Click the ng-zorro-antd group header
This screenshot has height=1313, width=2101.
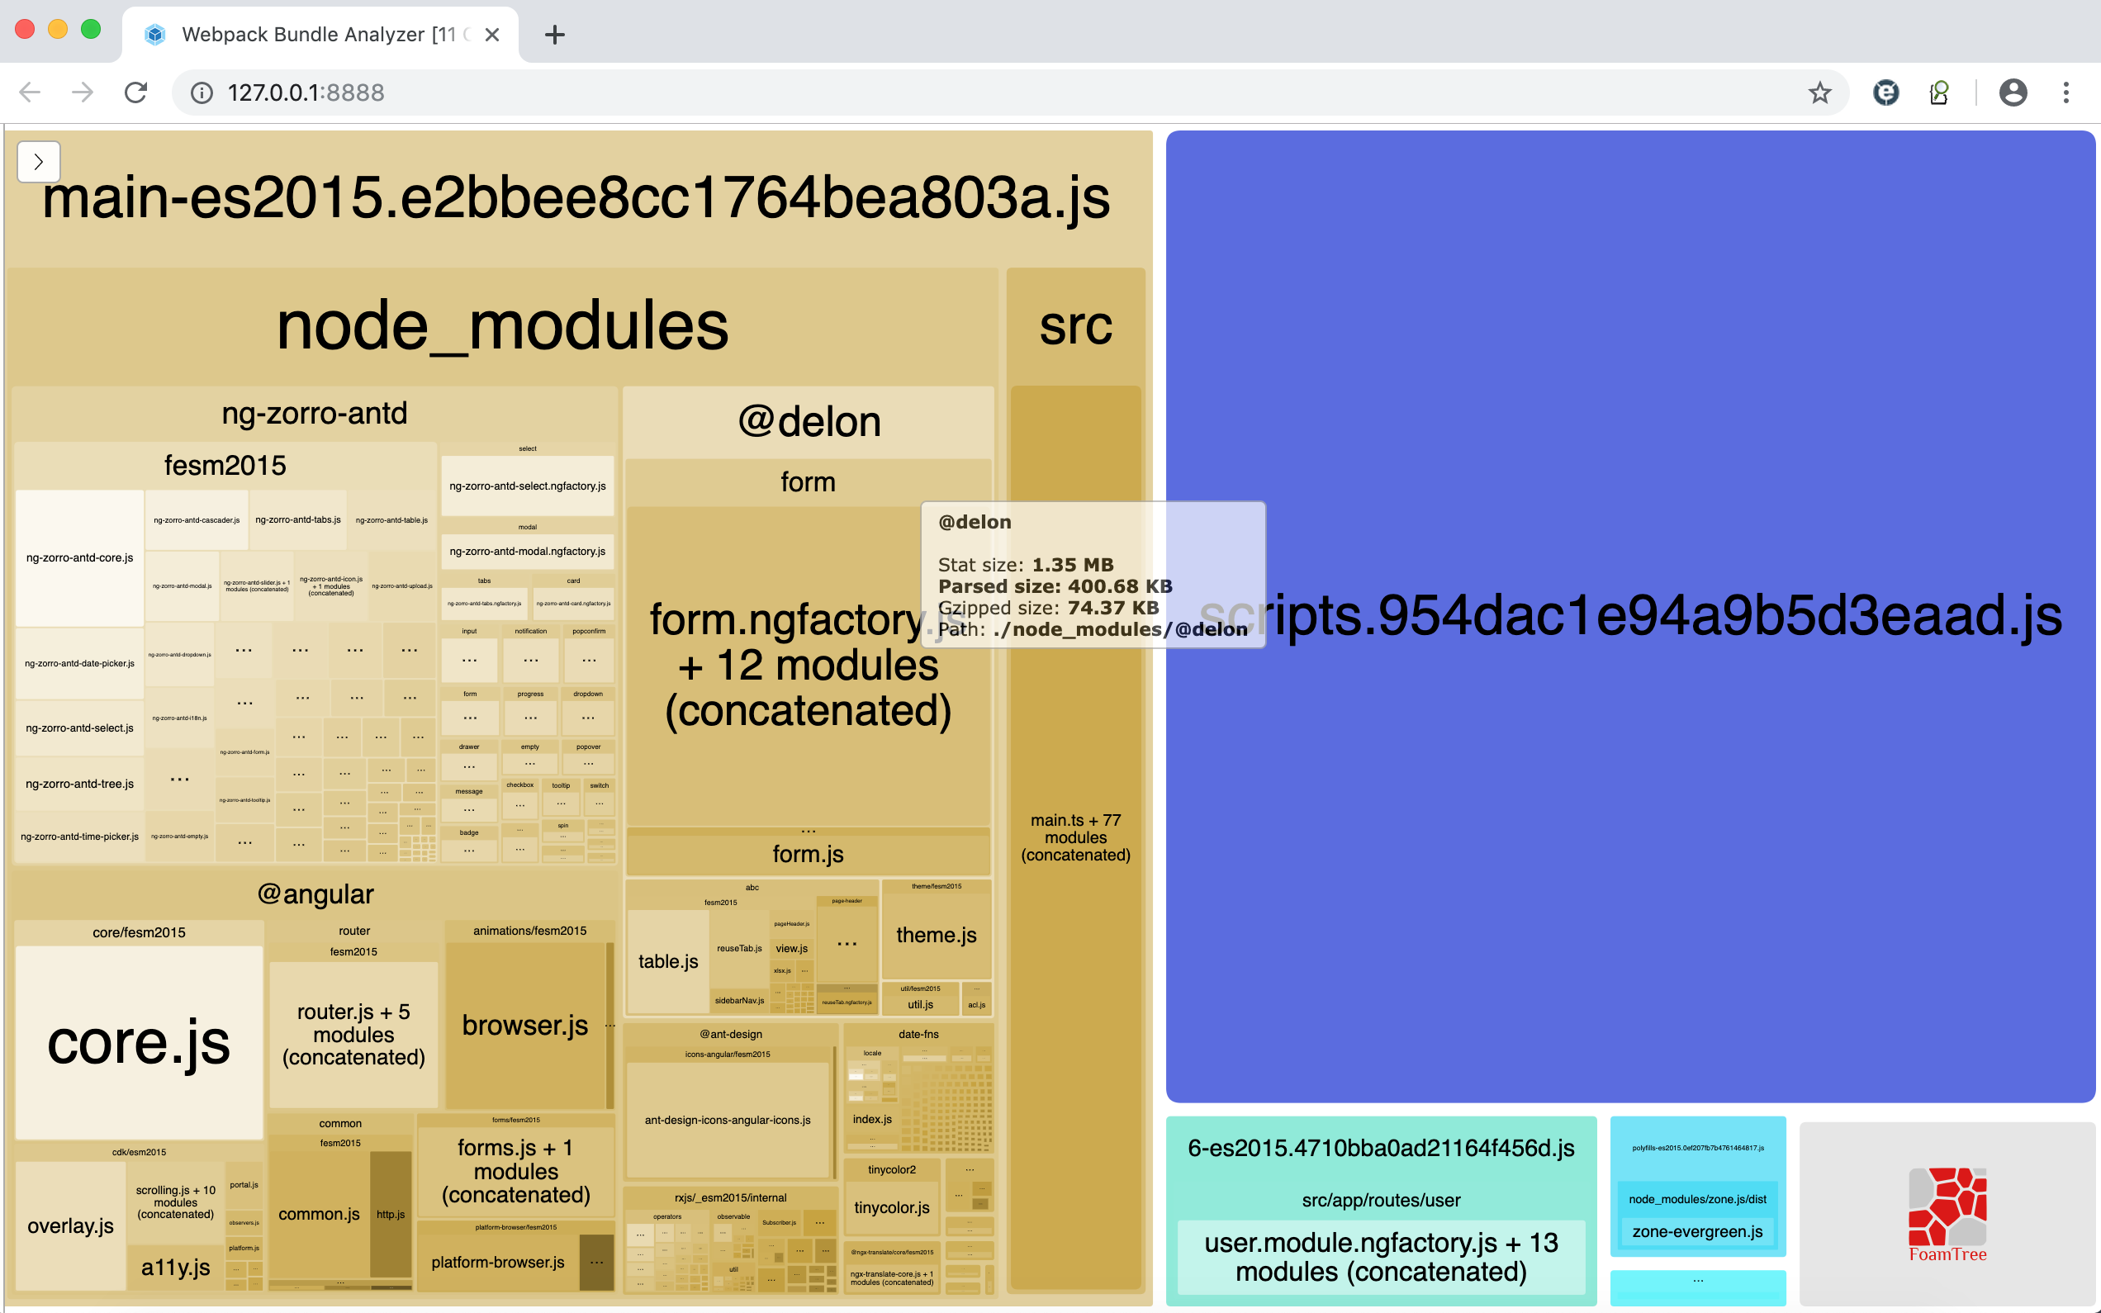click(x=315, y=414)
